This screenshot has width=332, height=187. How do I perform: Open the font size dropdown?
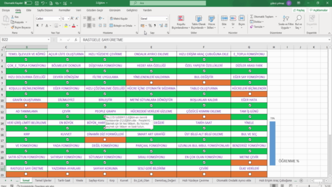click(x=68, y=19)
